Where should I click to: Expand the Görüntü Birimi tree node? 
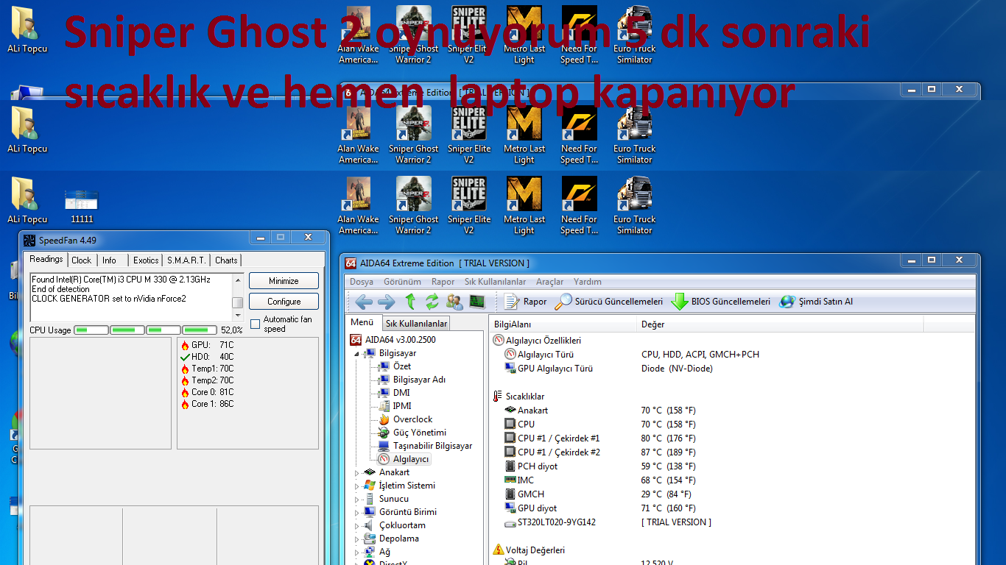point(357,513)
